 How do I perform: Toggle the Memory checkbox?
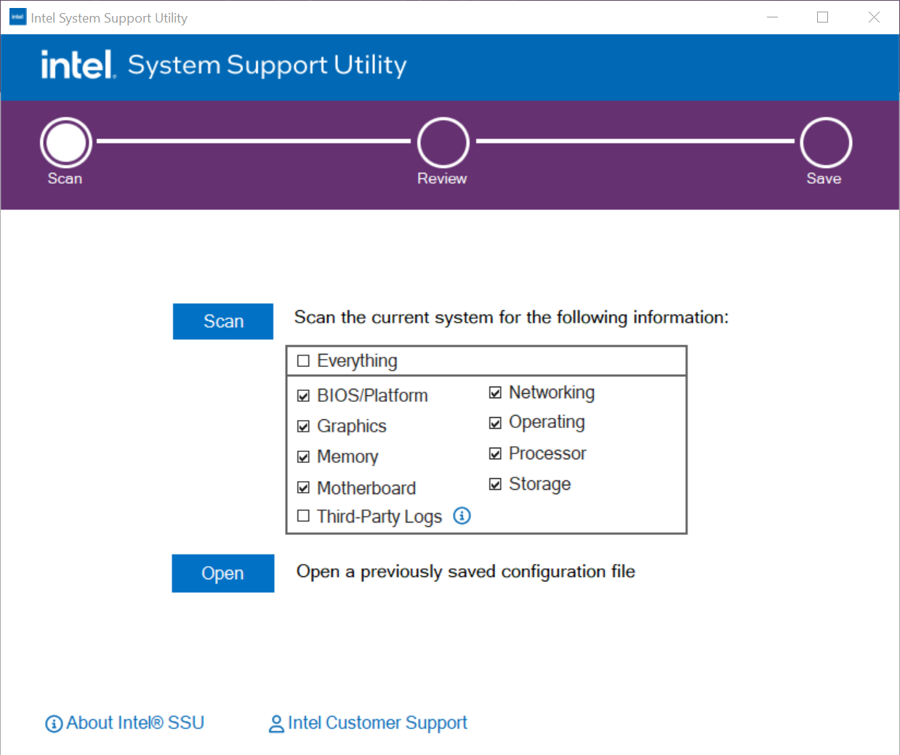(304, 457)
